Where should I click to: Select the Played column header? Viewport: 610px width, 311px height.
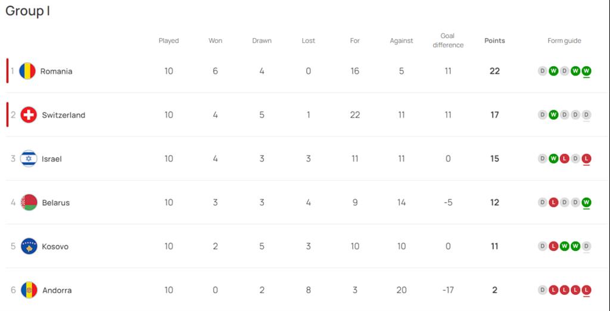click(x=169, y=41)
